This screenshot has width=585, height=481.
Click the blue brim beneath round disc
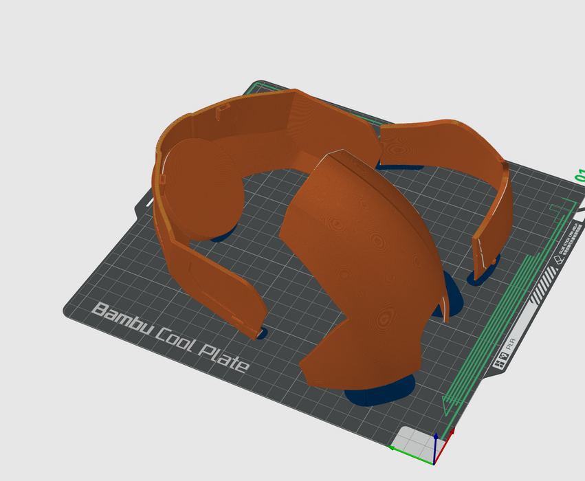coord(223,236)
